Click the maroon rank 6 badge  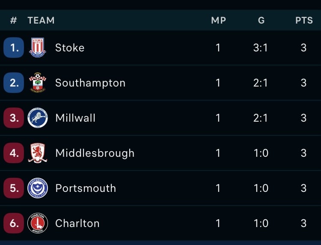click(x=14, y=223)
